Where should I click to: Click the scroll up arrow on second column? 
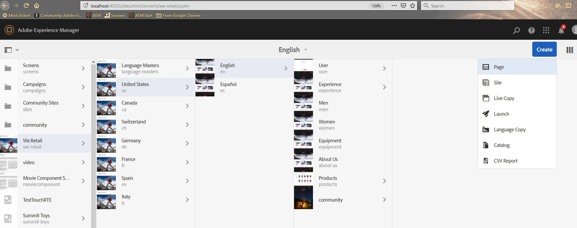(94, 62)
